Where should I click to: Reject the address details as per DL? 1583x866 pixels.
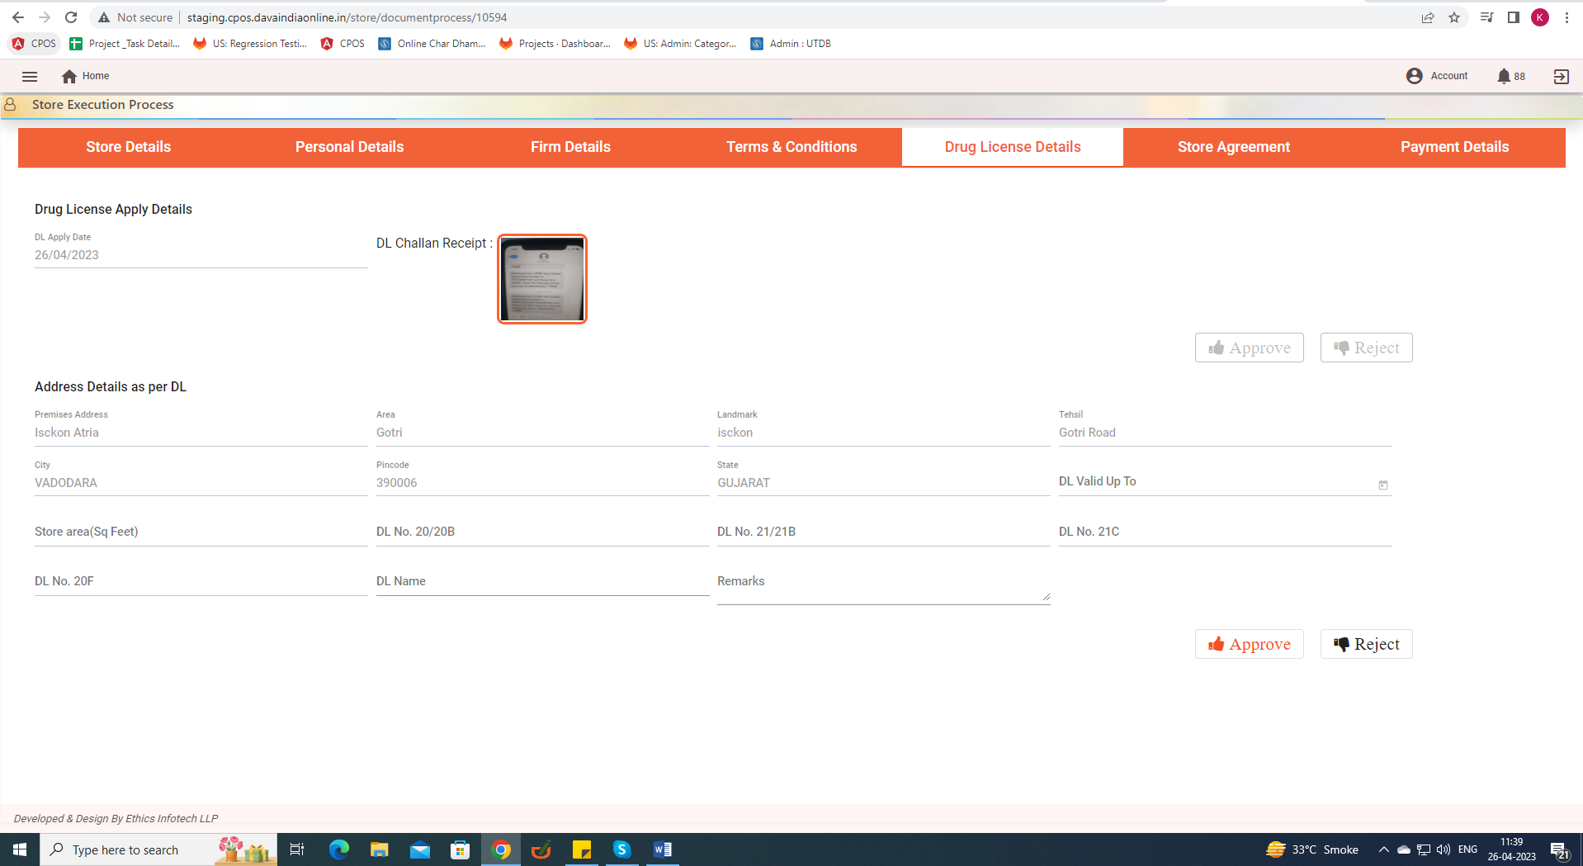[x=1366, y=644]
